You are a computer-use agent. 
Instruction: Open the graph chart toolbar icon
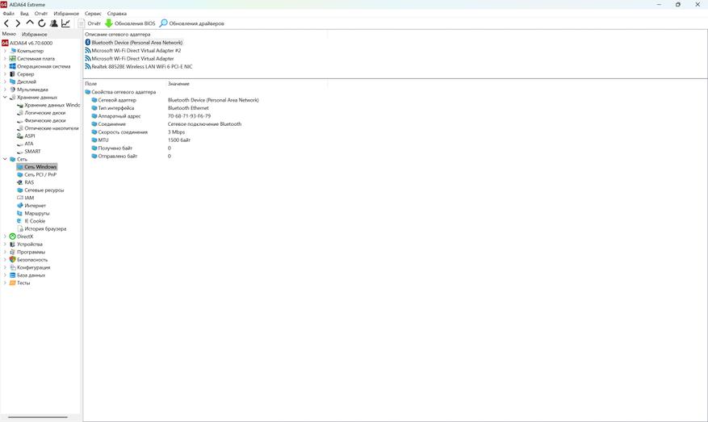click(x=65, y=23)
